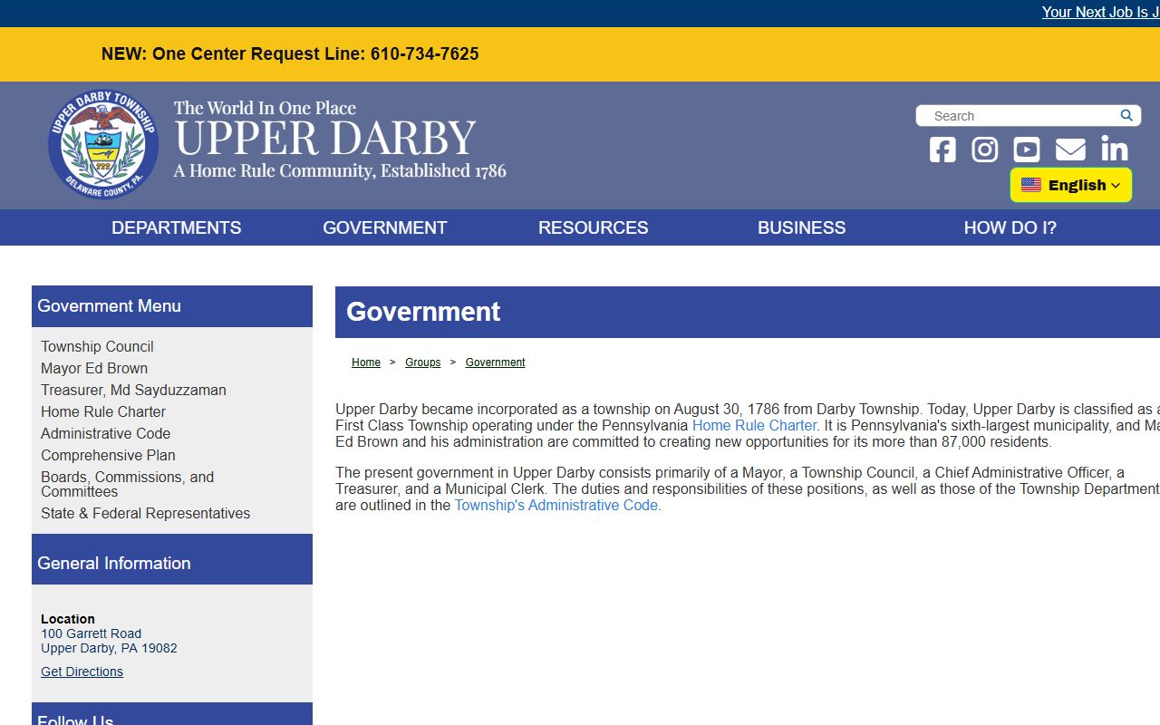Viewport: 1160px width, 725px height.
Task: Click the search magnifier icon
Action: (x=1126, y=115)
